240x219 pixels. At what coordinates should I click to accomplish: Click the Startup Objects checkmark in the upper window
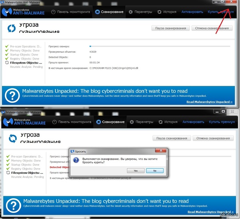(x=7, y=55)
